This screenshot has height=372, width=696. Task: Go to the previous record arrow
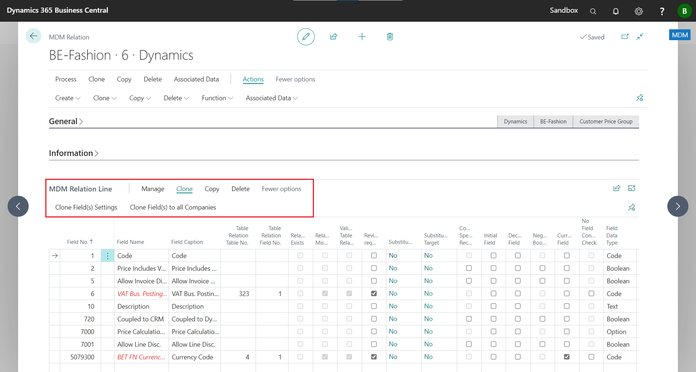click(x=18, y=206)
